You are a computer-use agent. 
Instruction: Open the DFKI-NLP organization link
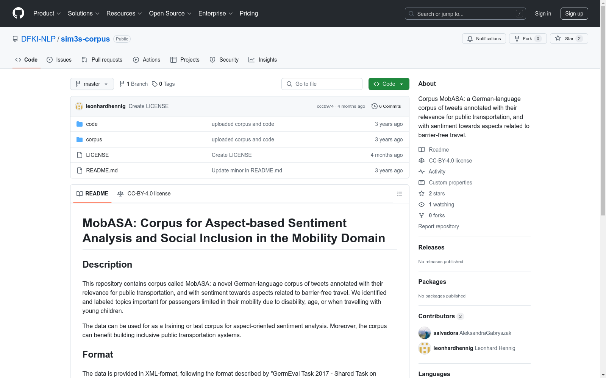[38, 39]
